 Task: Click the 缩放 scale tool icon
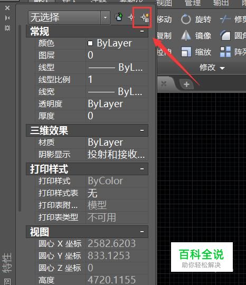tap(186, 52)
